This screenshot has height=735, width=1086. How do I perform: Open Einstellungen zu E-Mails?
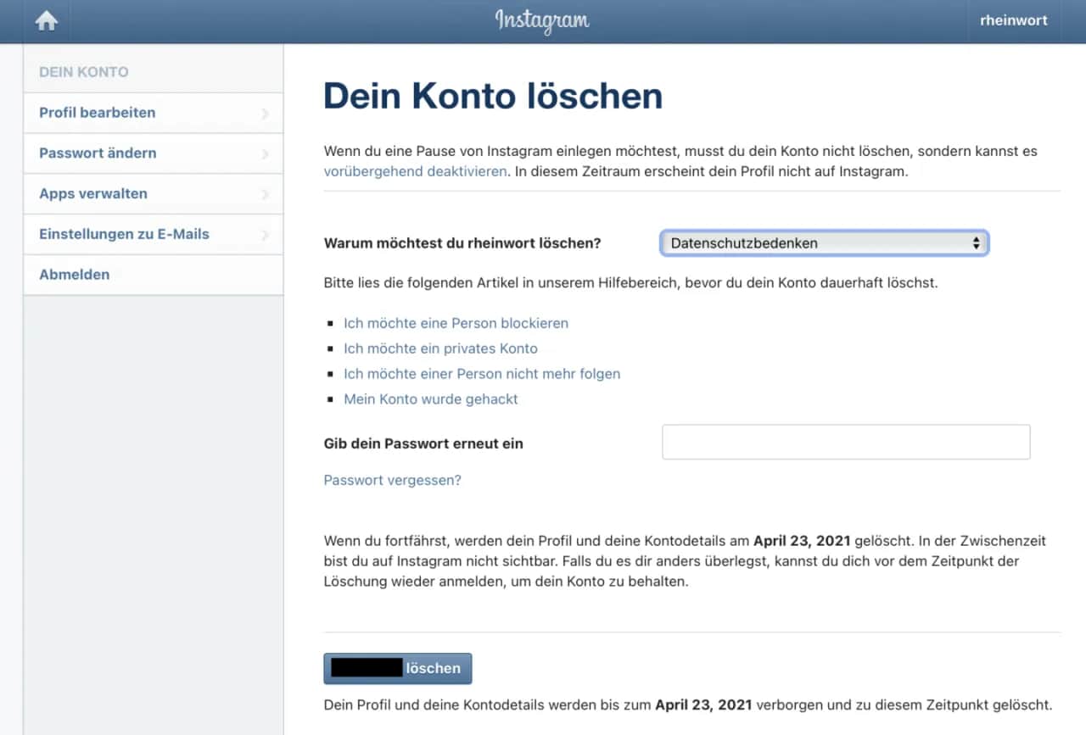click(126, 234)
